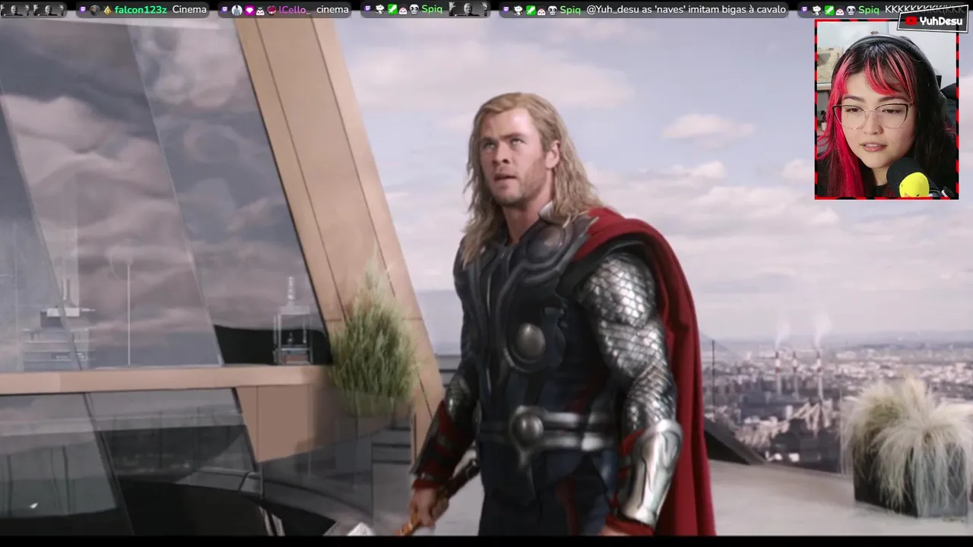Select the message 'imitam bigas à cavalo'
Screen dimensions: 973x547
(x=737, y=10)
